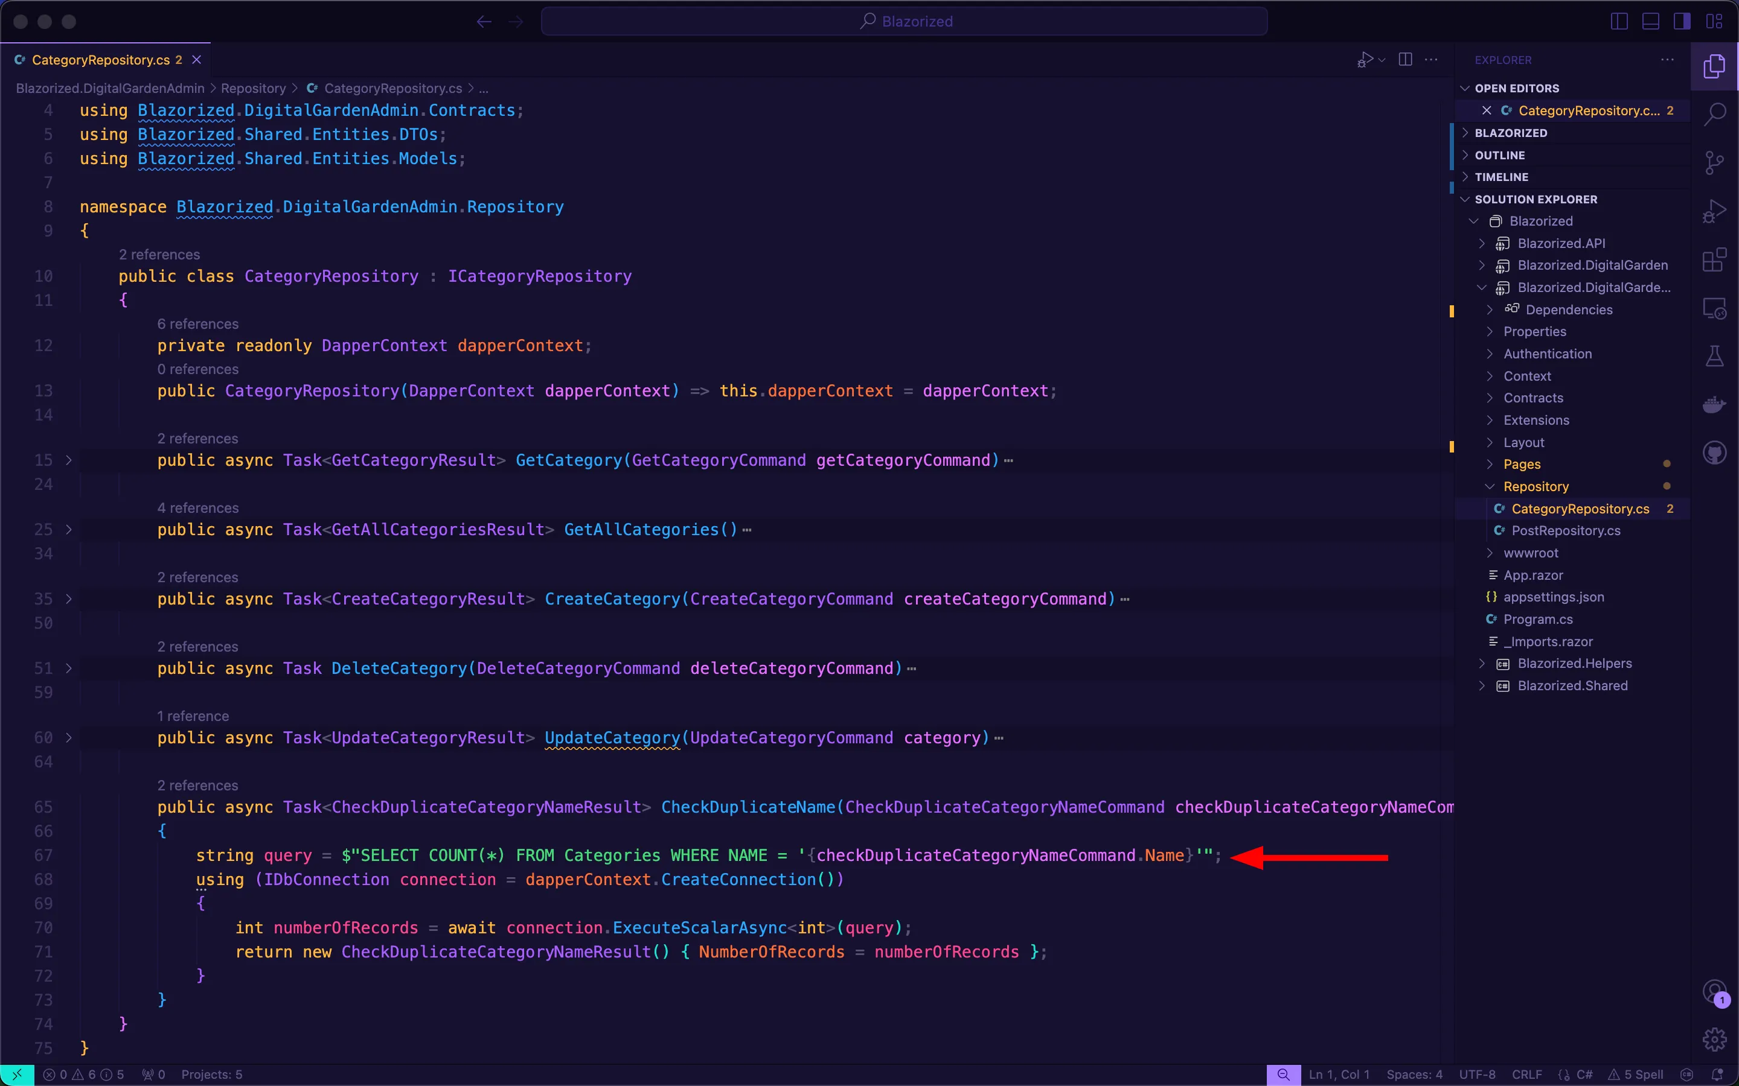Click Projects: 5 in status bar
The image size is (1739, 1086).
(x=212, y=1075)
